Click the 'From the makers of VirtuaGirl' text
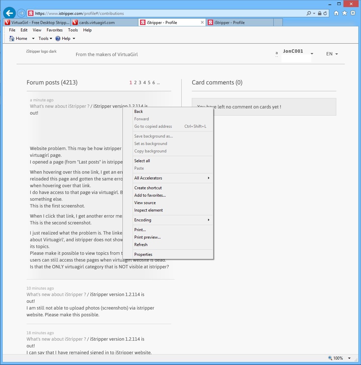The image size is (361, 365). coord(107,54)
